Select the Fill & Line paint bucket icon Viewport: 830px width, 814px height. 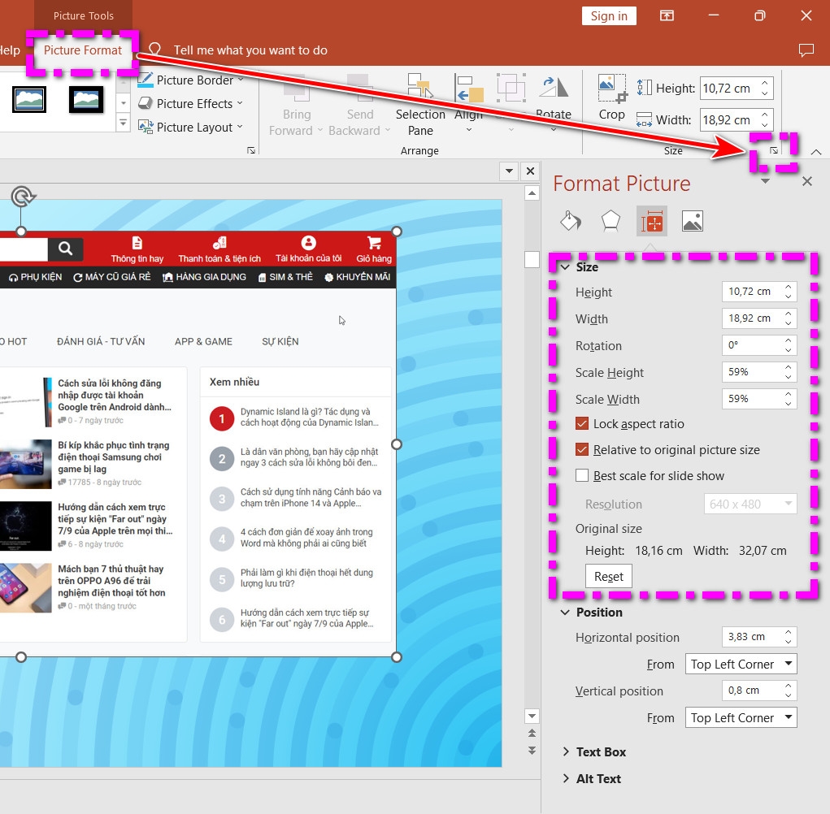coord(570,220)
